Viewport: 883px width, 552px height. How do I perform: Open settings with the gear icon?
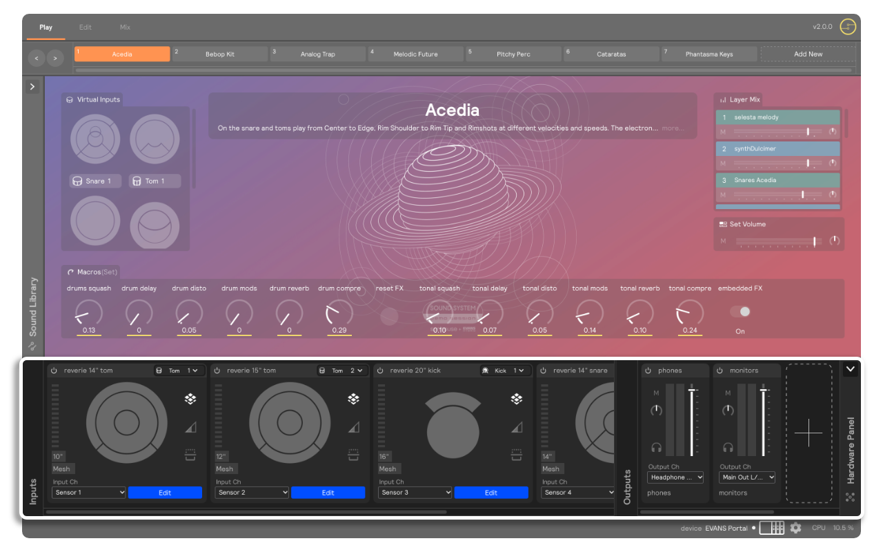[795, 528]
